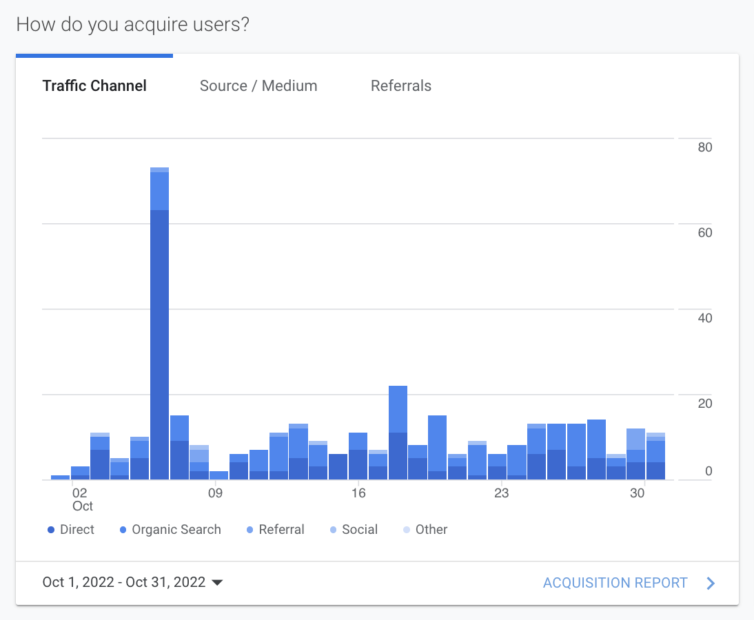Click the tallest bar in the chart

click(159, 324)
